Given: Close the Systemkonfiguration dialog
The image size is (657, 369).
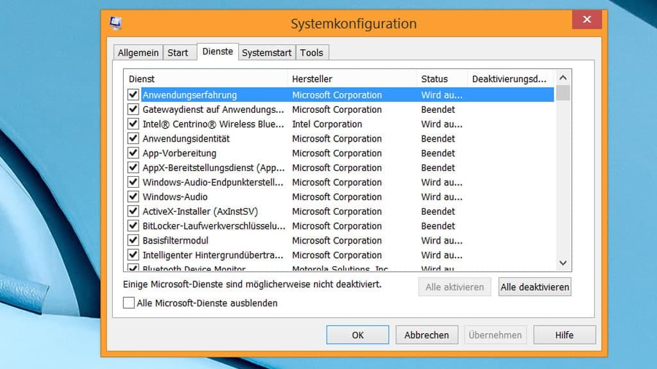Looking at the screenshot, I should [x=586, y=20].
